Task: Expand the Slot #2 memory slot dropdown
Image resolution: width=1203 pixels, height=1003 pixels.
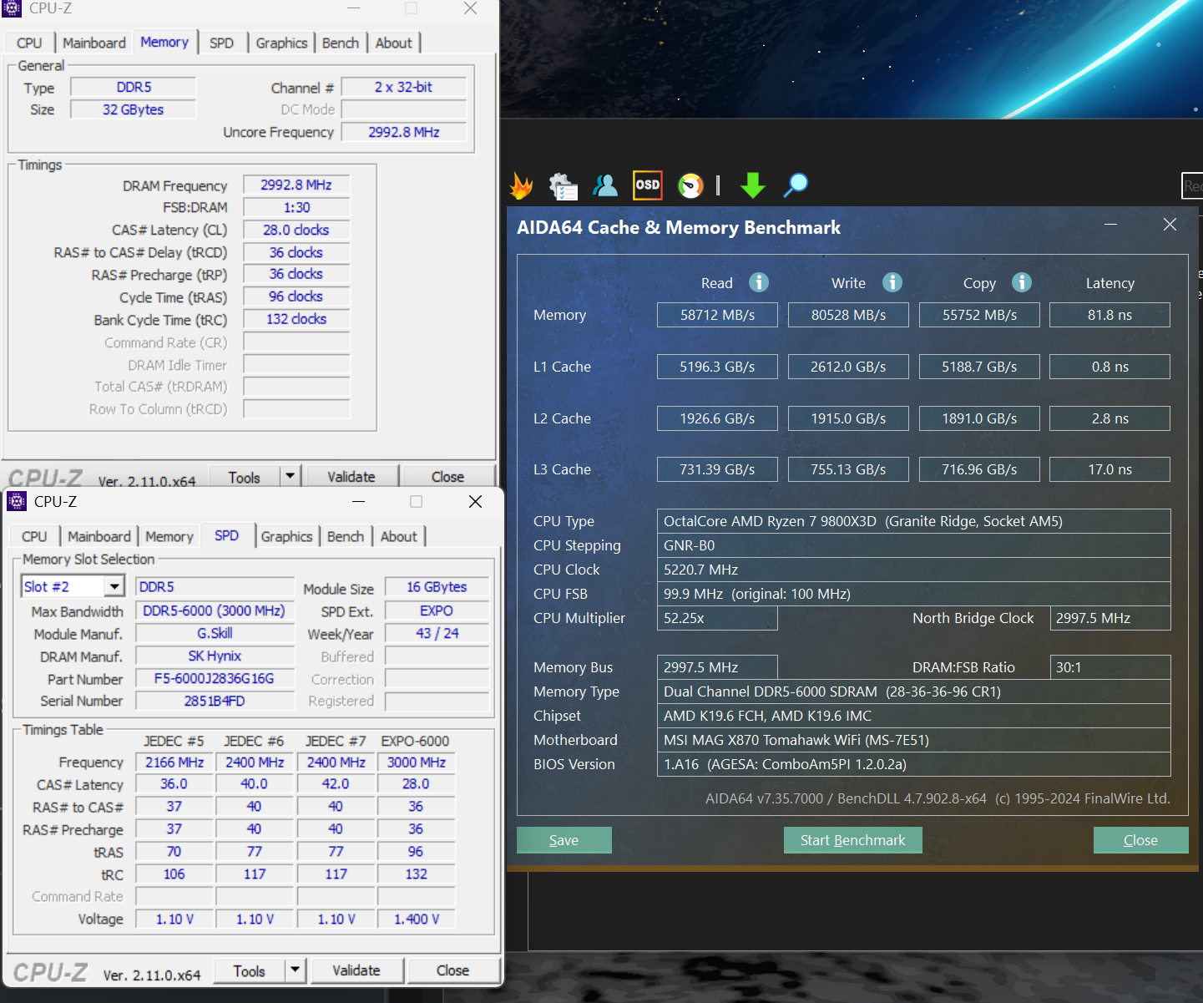Action: coord(115,586)
